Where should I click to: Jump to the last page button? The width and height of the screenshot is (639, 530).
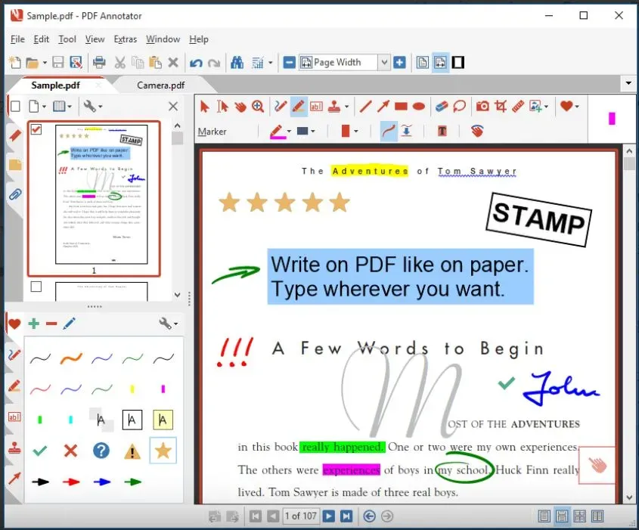(348, 516)
